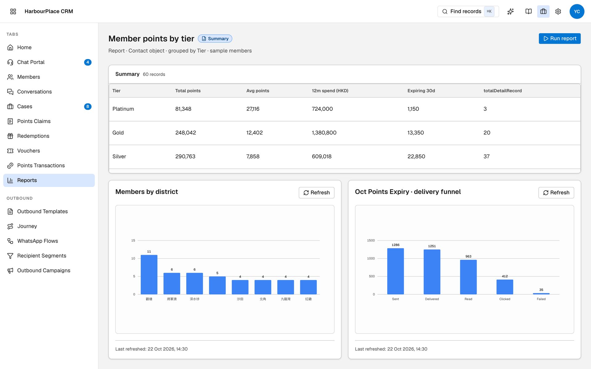
Task: Click the Silver tier row label
Action: 119,157
